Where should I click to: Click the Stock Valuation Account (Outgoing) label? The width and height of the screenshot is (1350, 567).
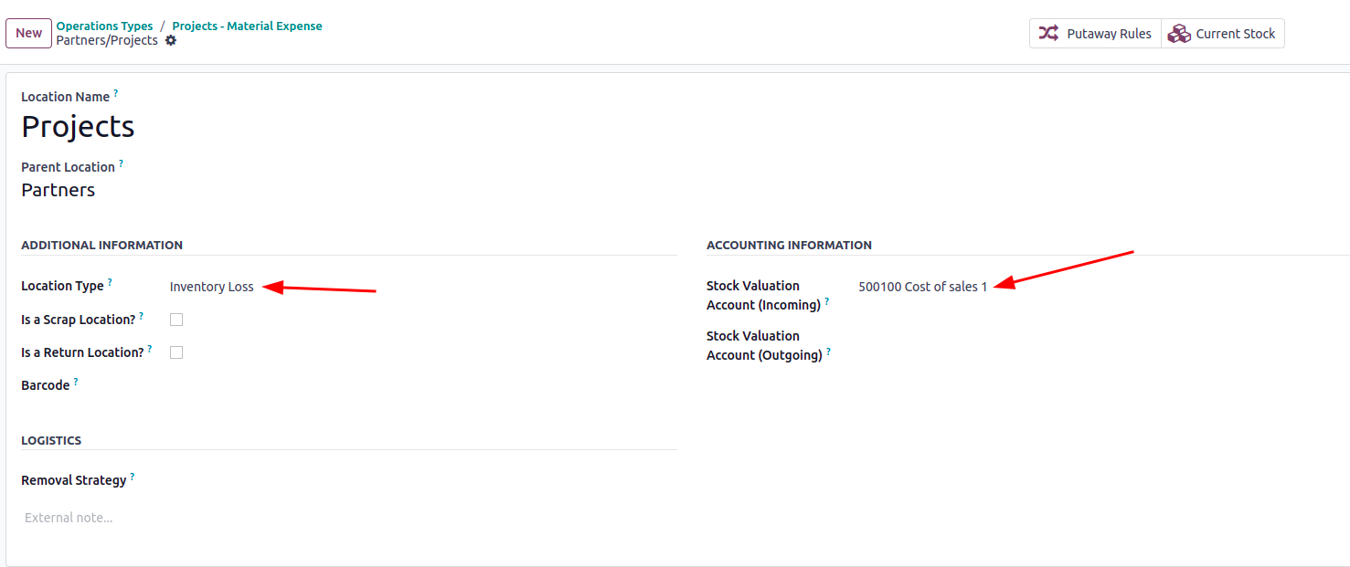(x=765, y=345)
